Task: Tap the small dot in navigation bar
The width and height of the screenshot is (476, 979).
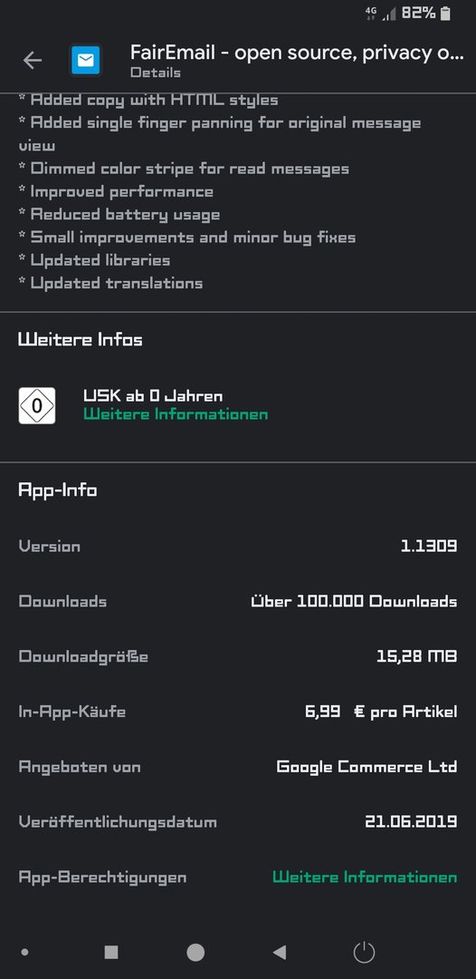Action: 25,952
